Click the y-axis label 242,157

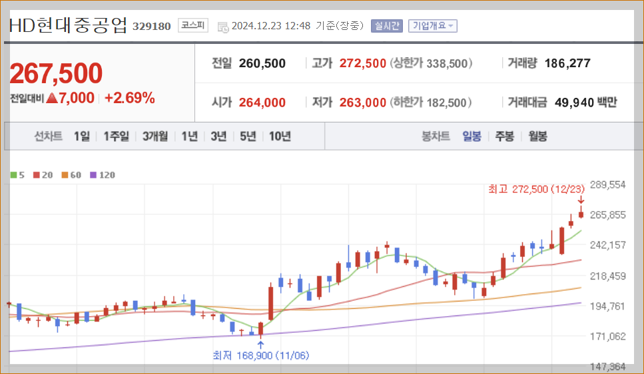608,245
